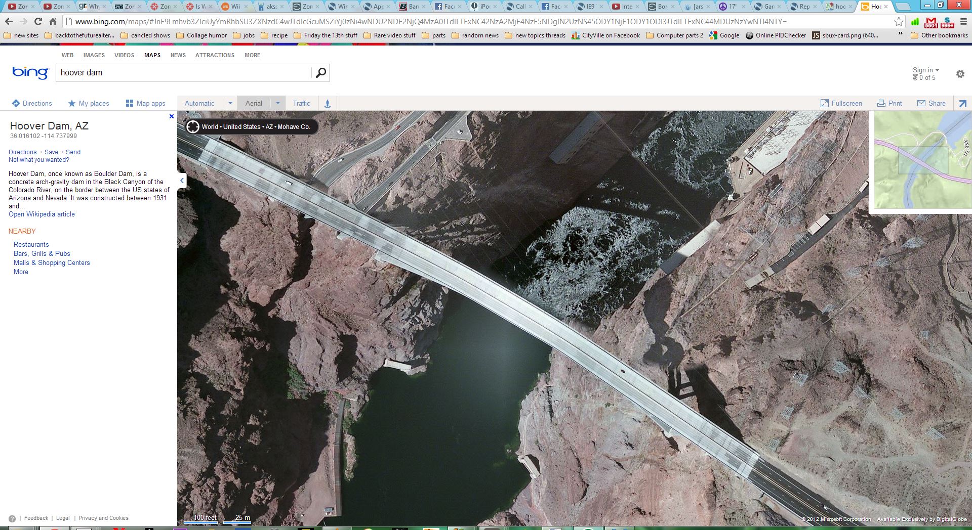Toggle the Traffic map overlay

point(301,103)
